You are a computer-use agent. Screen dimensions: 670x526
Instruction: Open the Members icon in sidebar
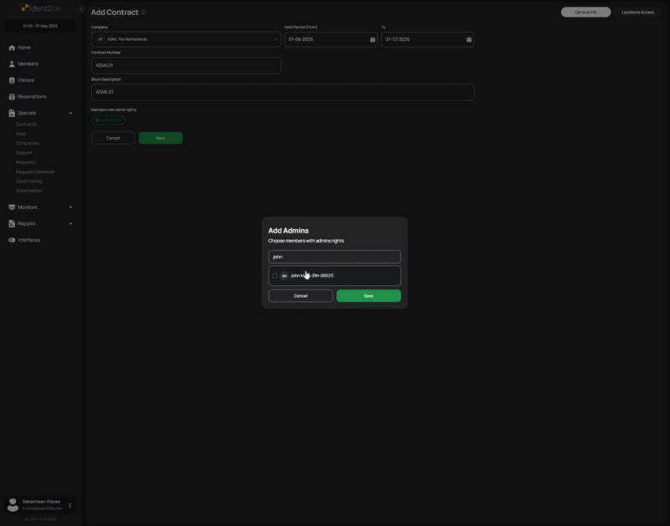[12, 64]
